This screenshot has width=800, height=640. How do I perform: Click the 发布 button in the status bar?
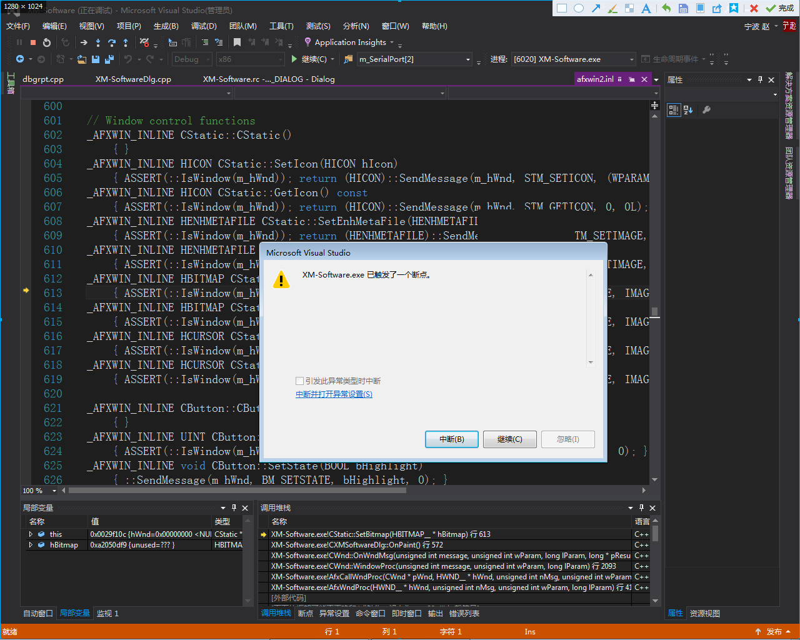click(774, 632)
